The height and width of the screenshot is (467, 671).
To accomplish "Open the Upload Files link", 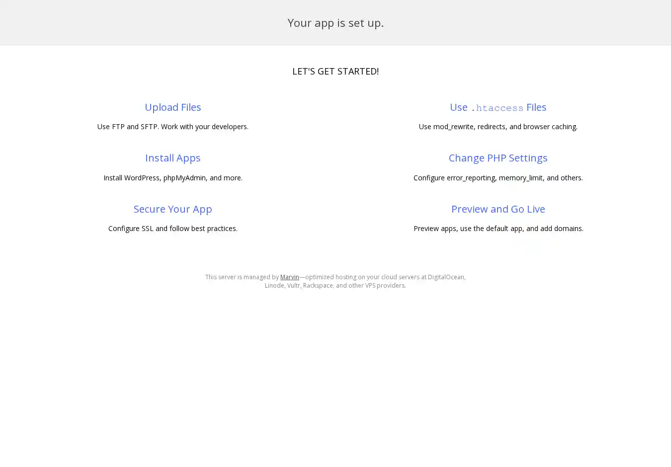I will point(172,107).
